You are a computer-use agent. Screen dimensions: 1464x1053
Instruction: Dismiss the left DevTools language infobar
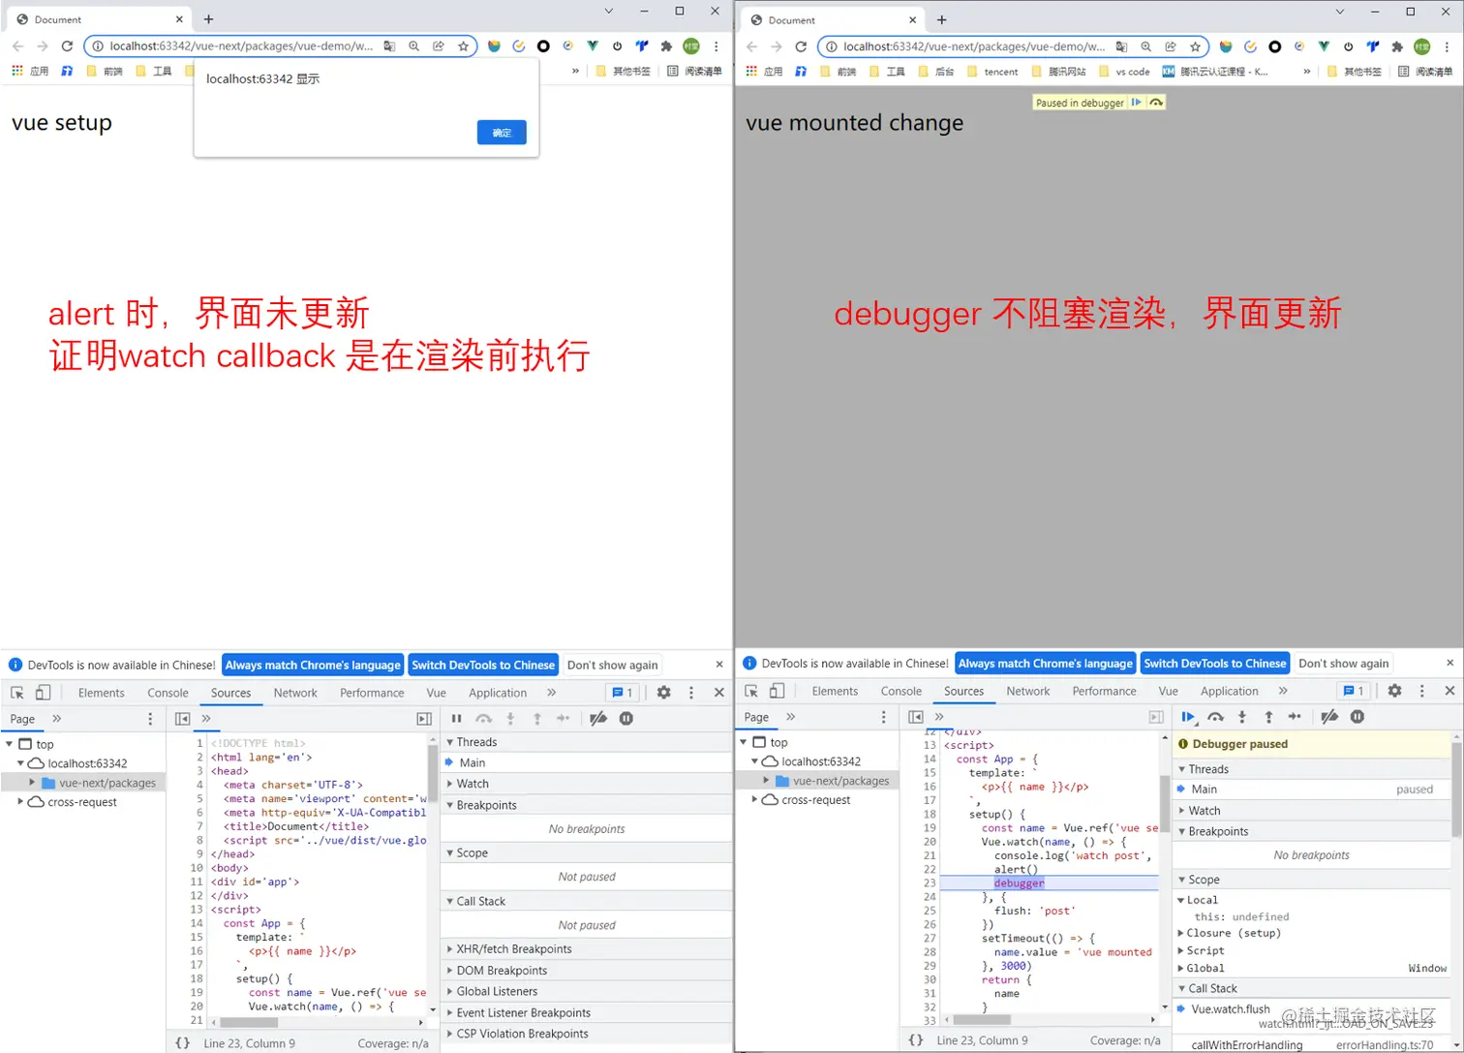pos(719,665)
